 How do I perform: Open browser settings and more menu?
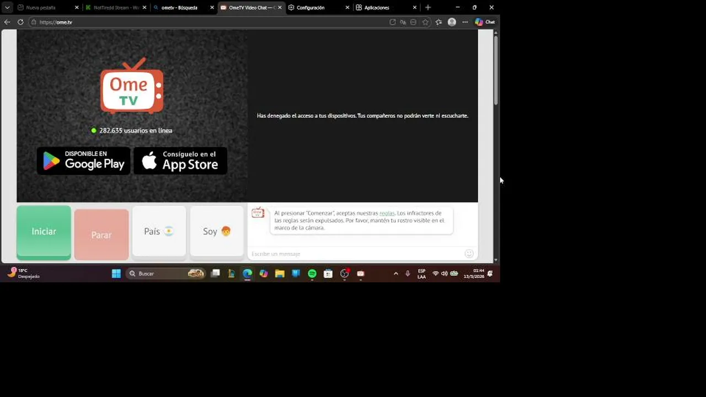[465, 22]
